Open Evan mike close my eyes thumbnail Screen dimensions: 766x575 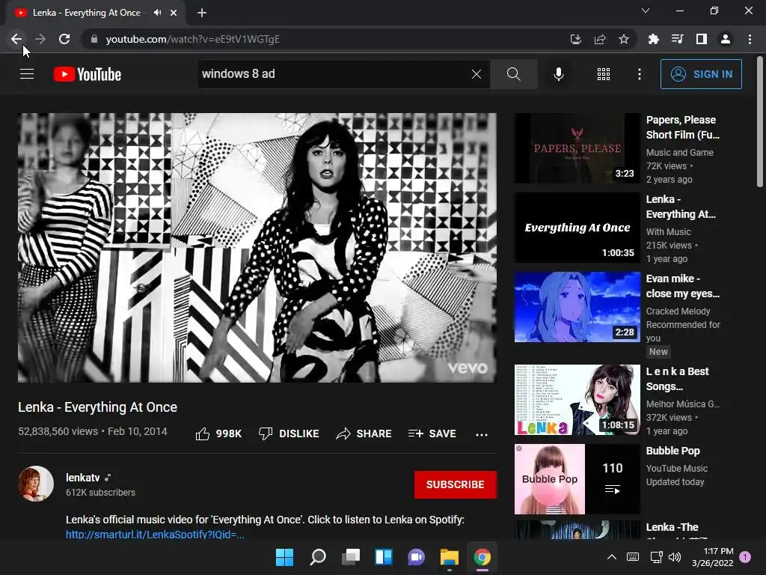[577, 307]
